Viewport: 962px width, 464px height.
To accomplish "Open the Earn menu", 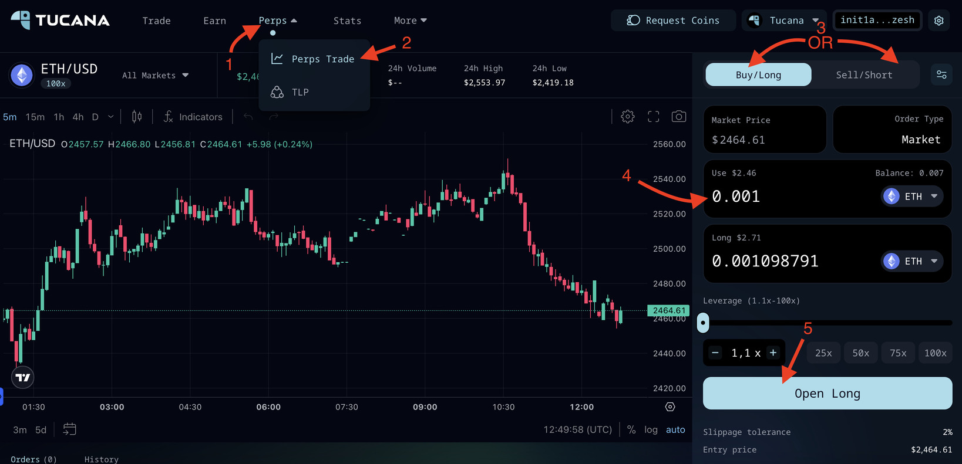I will (214, 21).
